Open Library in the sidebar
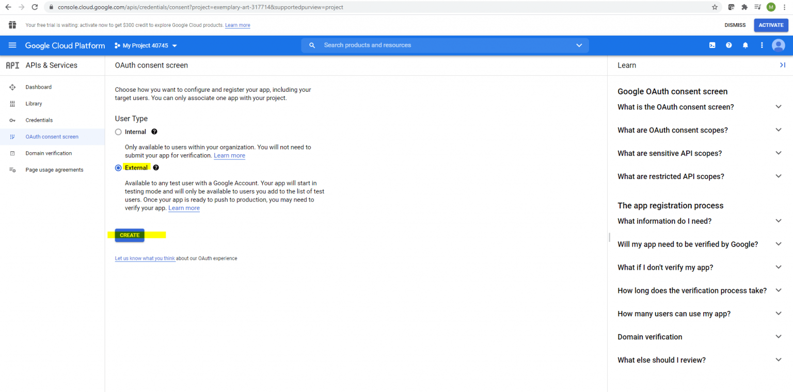Viewport: 793px width, 392px height. coord(52,104)
